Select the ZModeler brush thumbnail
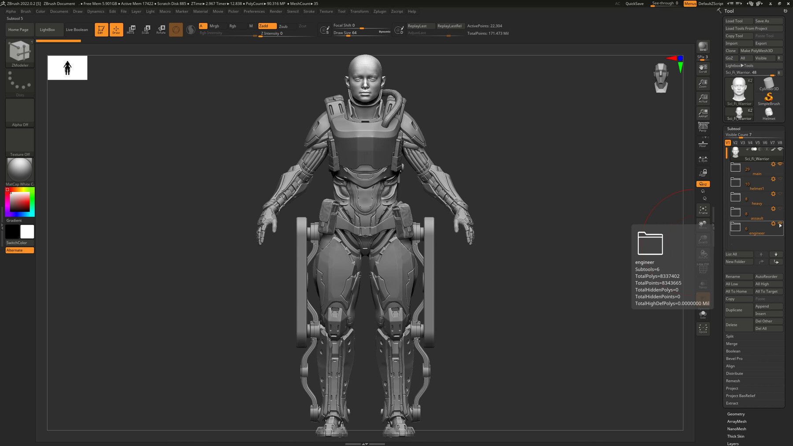This screenshot has height=446, width=793. point(20,53)
